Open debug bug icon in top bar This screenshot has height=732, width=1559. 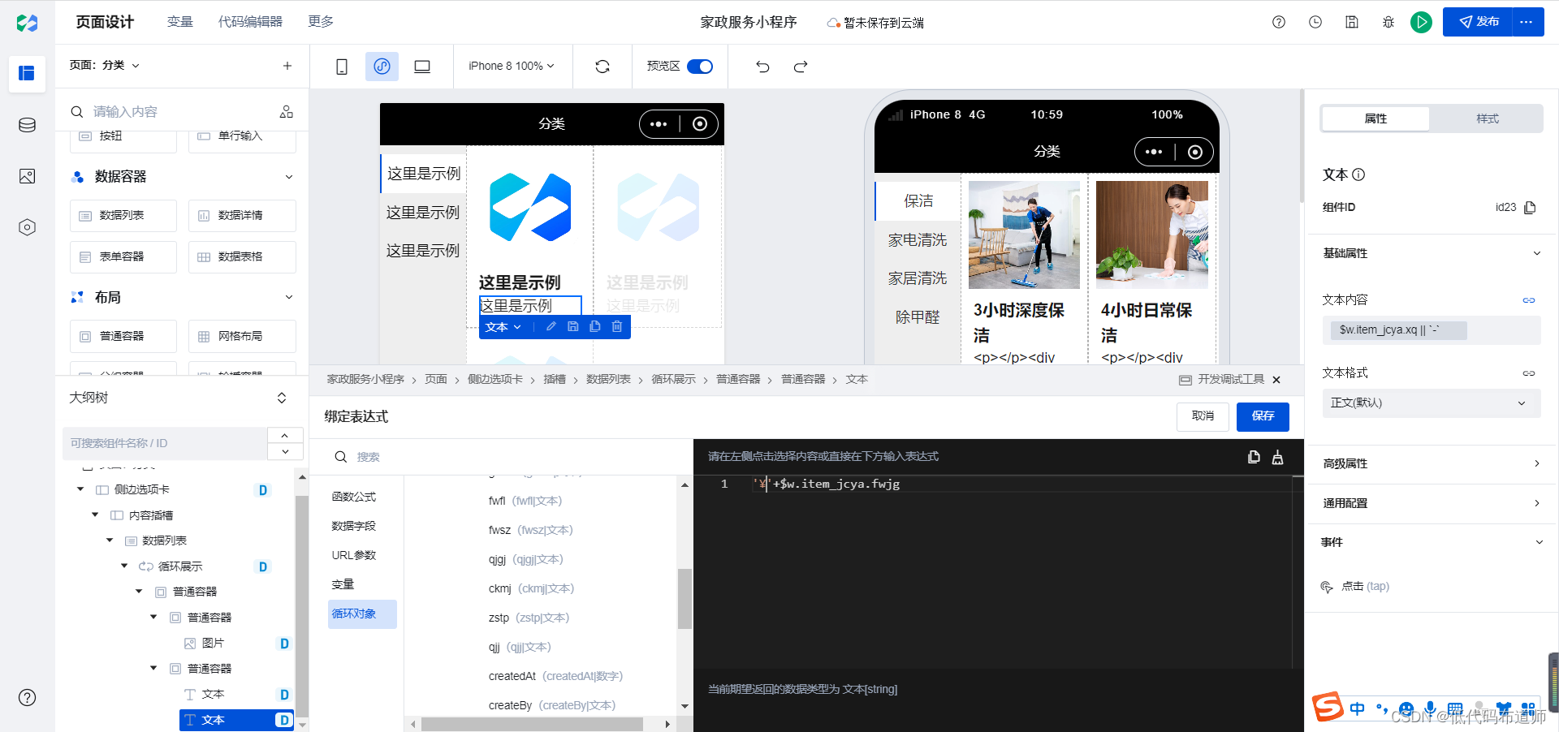click(1388, 22)
